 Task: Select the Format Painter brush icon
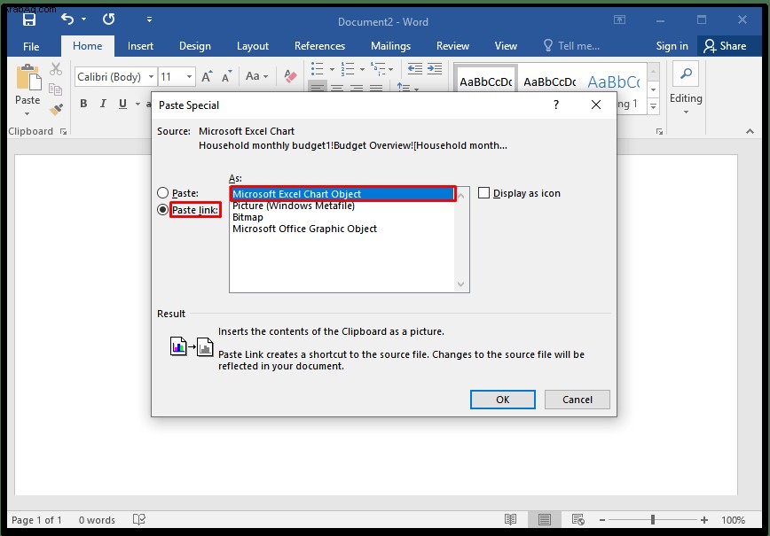(x=56, y=109)
